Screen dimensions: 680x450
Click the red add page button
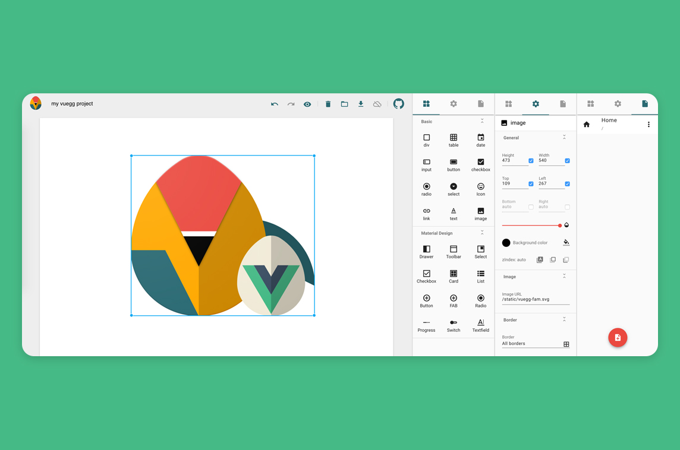(618, 337)
